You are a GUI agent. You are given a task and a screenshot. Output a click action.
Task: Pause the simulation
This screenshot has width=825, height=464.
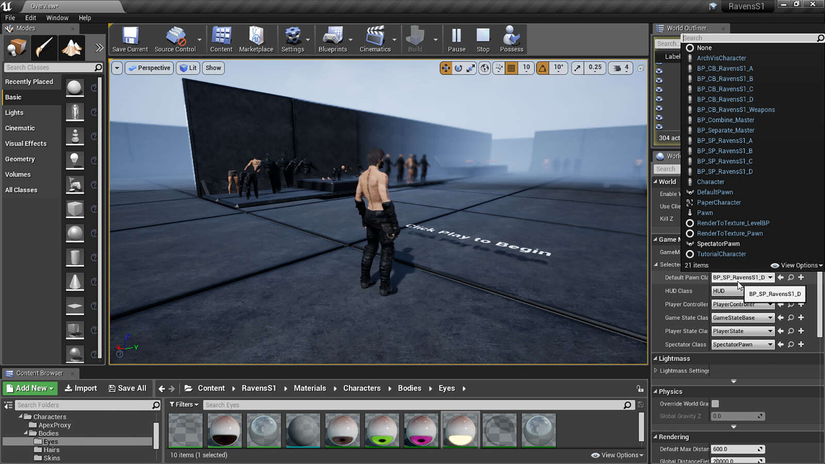(456, 40)
